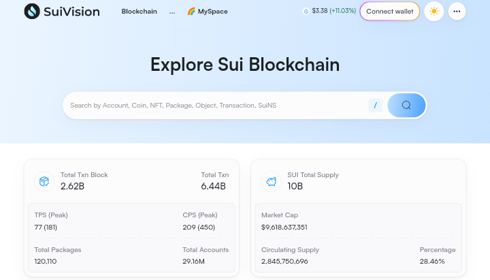Toggle light mode with the sun icon
This screenshot has width=490, height=280.
tap(434, 12)
